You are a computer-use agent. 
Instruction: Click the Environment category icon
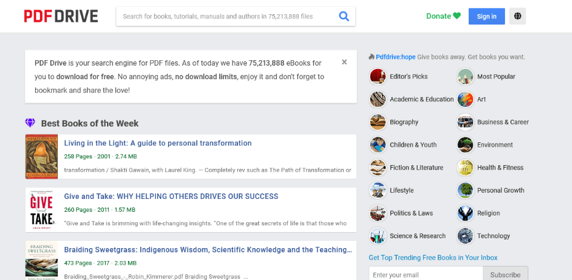pos(465,144)
